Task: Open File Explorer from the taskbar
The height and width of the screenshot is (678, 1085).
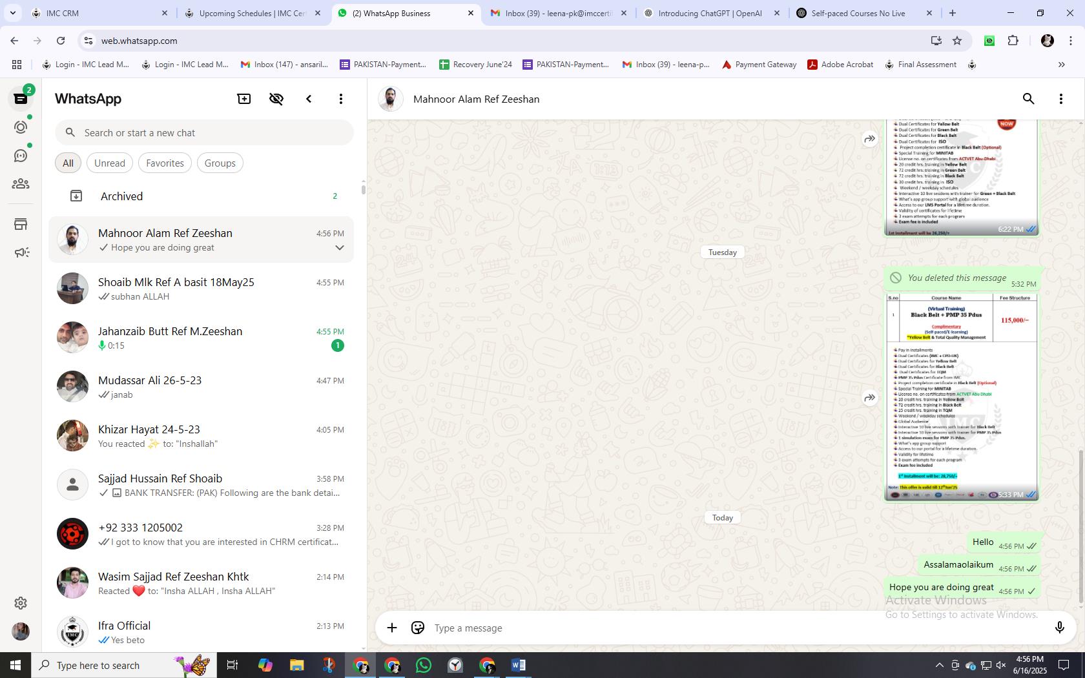Action: coord(296,665)
